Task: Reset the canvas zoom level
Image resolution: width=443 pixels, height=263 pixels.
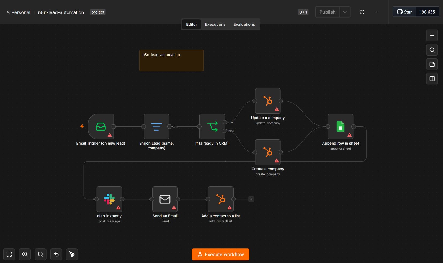Action: [x=56, y=254]
